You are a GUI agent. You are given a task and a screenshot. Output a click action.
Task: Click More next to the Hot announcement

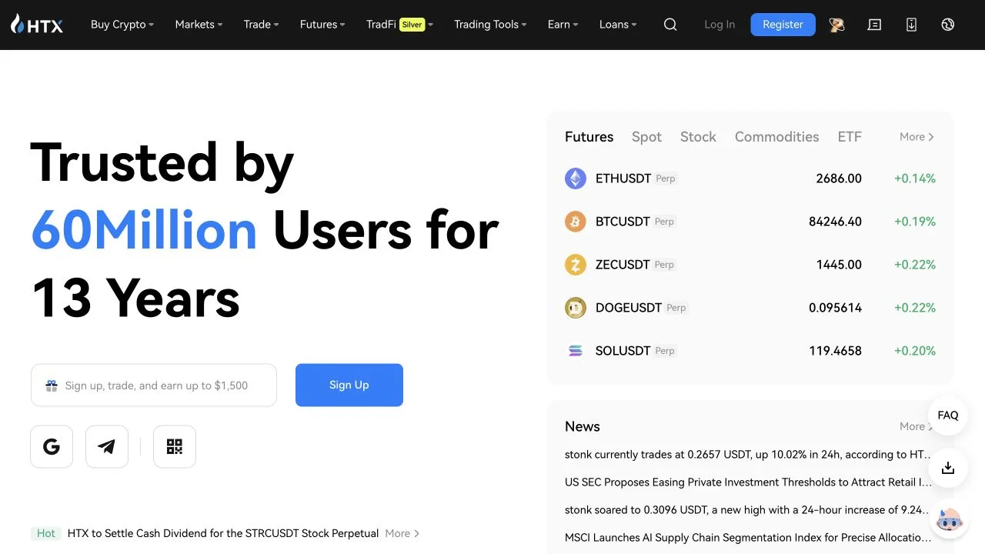click(402, 533)
